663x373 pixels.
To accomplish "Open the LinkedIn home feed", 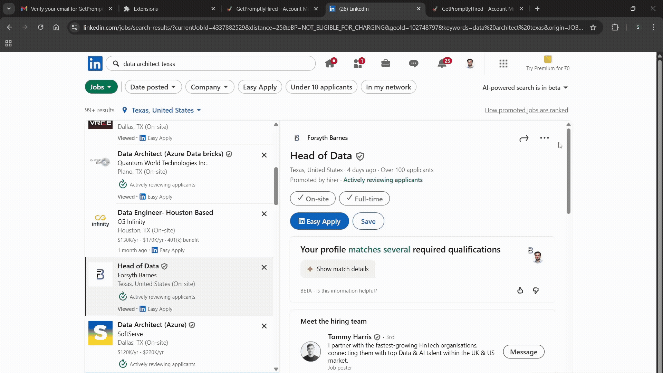I will point(330,63).
